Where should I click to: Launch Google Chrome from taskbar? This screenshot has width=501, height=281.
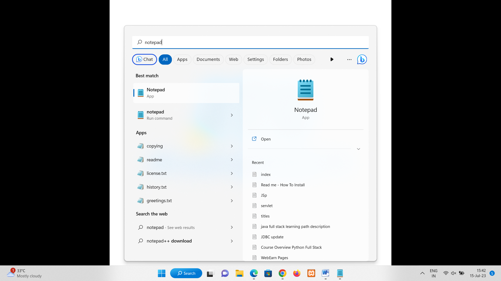[282, 273]
